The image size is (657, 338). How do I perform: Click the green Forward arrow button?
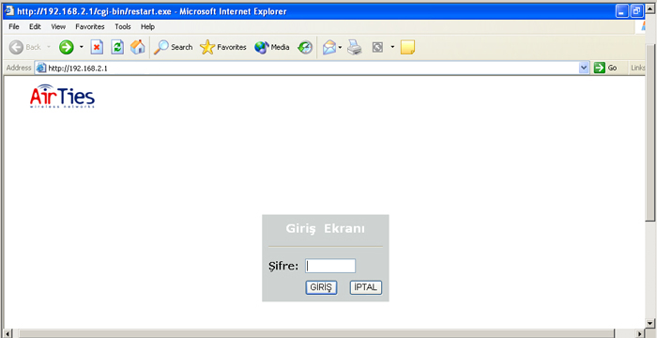pos(67,47)
